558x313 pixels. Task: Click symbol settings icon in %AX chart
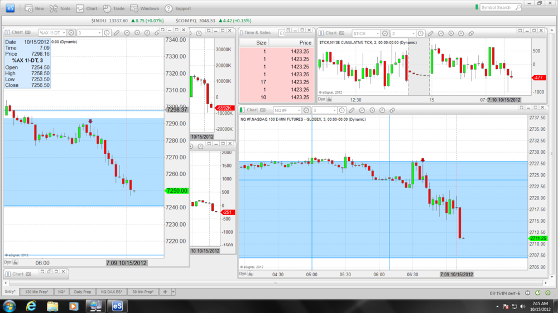pyautogui.click(x=71, y=33)
